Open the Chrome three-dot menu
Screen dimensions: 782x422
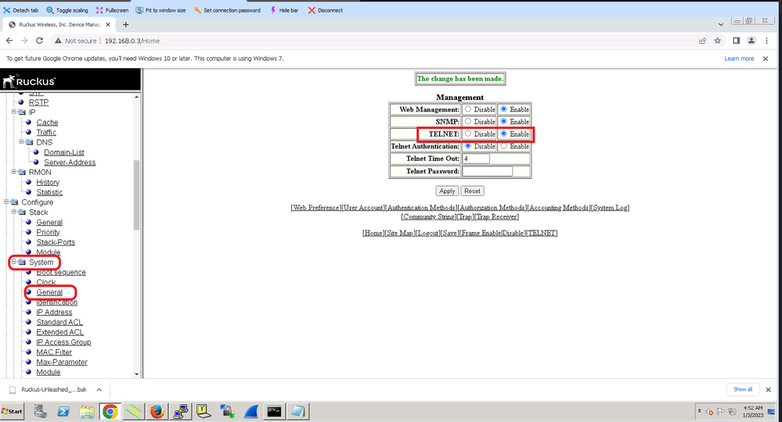pyautogui.click(x=769, y=41)
